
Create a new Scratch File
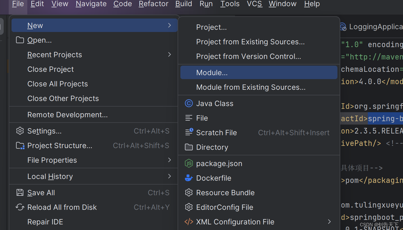(259, 133)
